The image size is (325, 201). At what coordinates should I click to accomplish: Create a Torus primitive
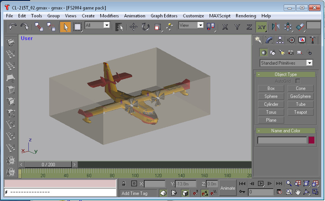coord(271,112)
